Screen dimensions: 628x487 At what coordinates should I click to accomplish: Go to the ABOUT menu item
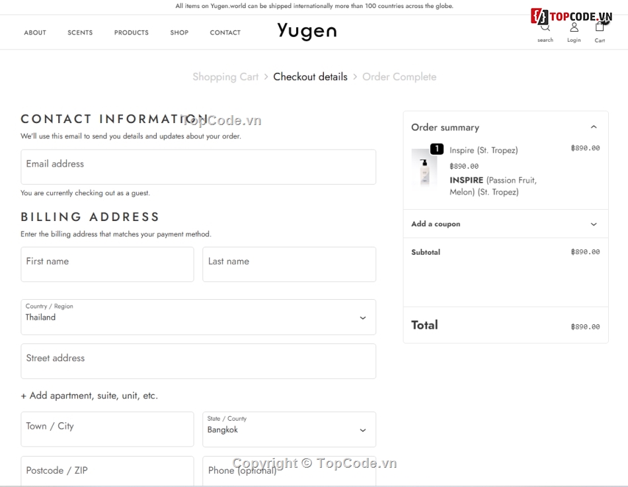coord(35,32)
